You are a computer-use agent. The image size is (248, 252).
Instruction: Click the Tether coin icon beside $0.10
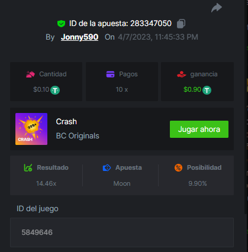pyautogui.click(x=55, y=91)
